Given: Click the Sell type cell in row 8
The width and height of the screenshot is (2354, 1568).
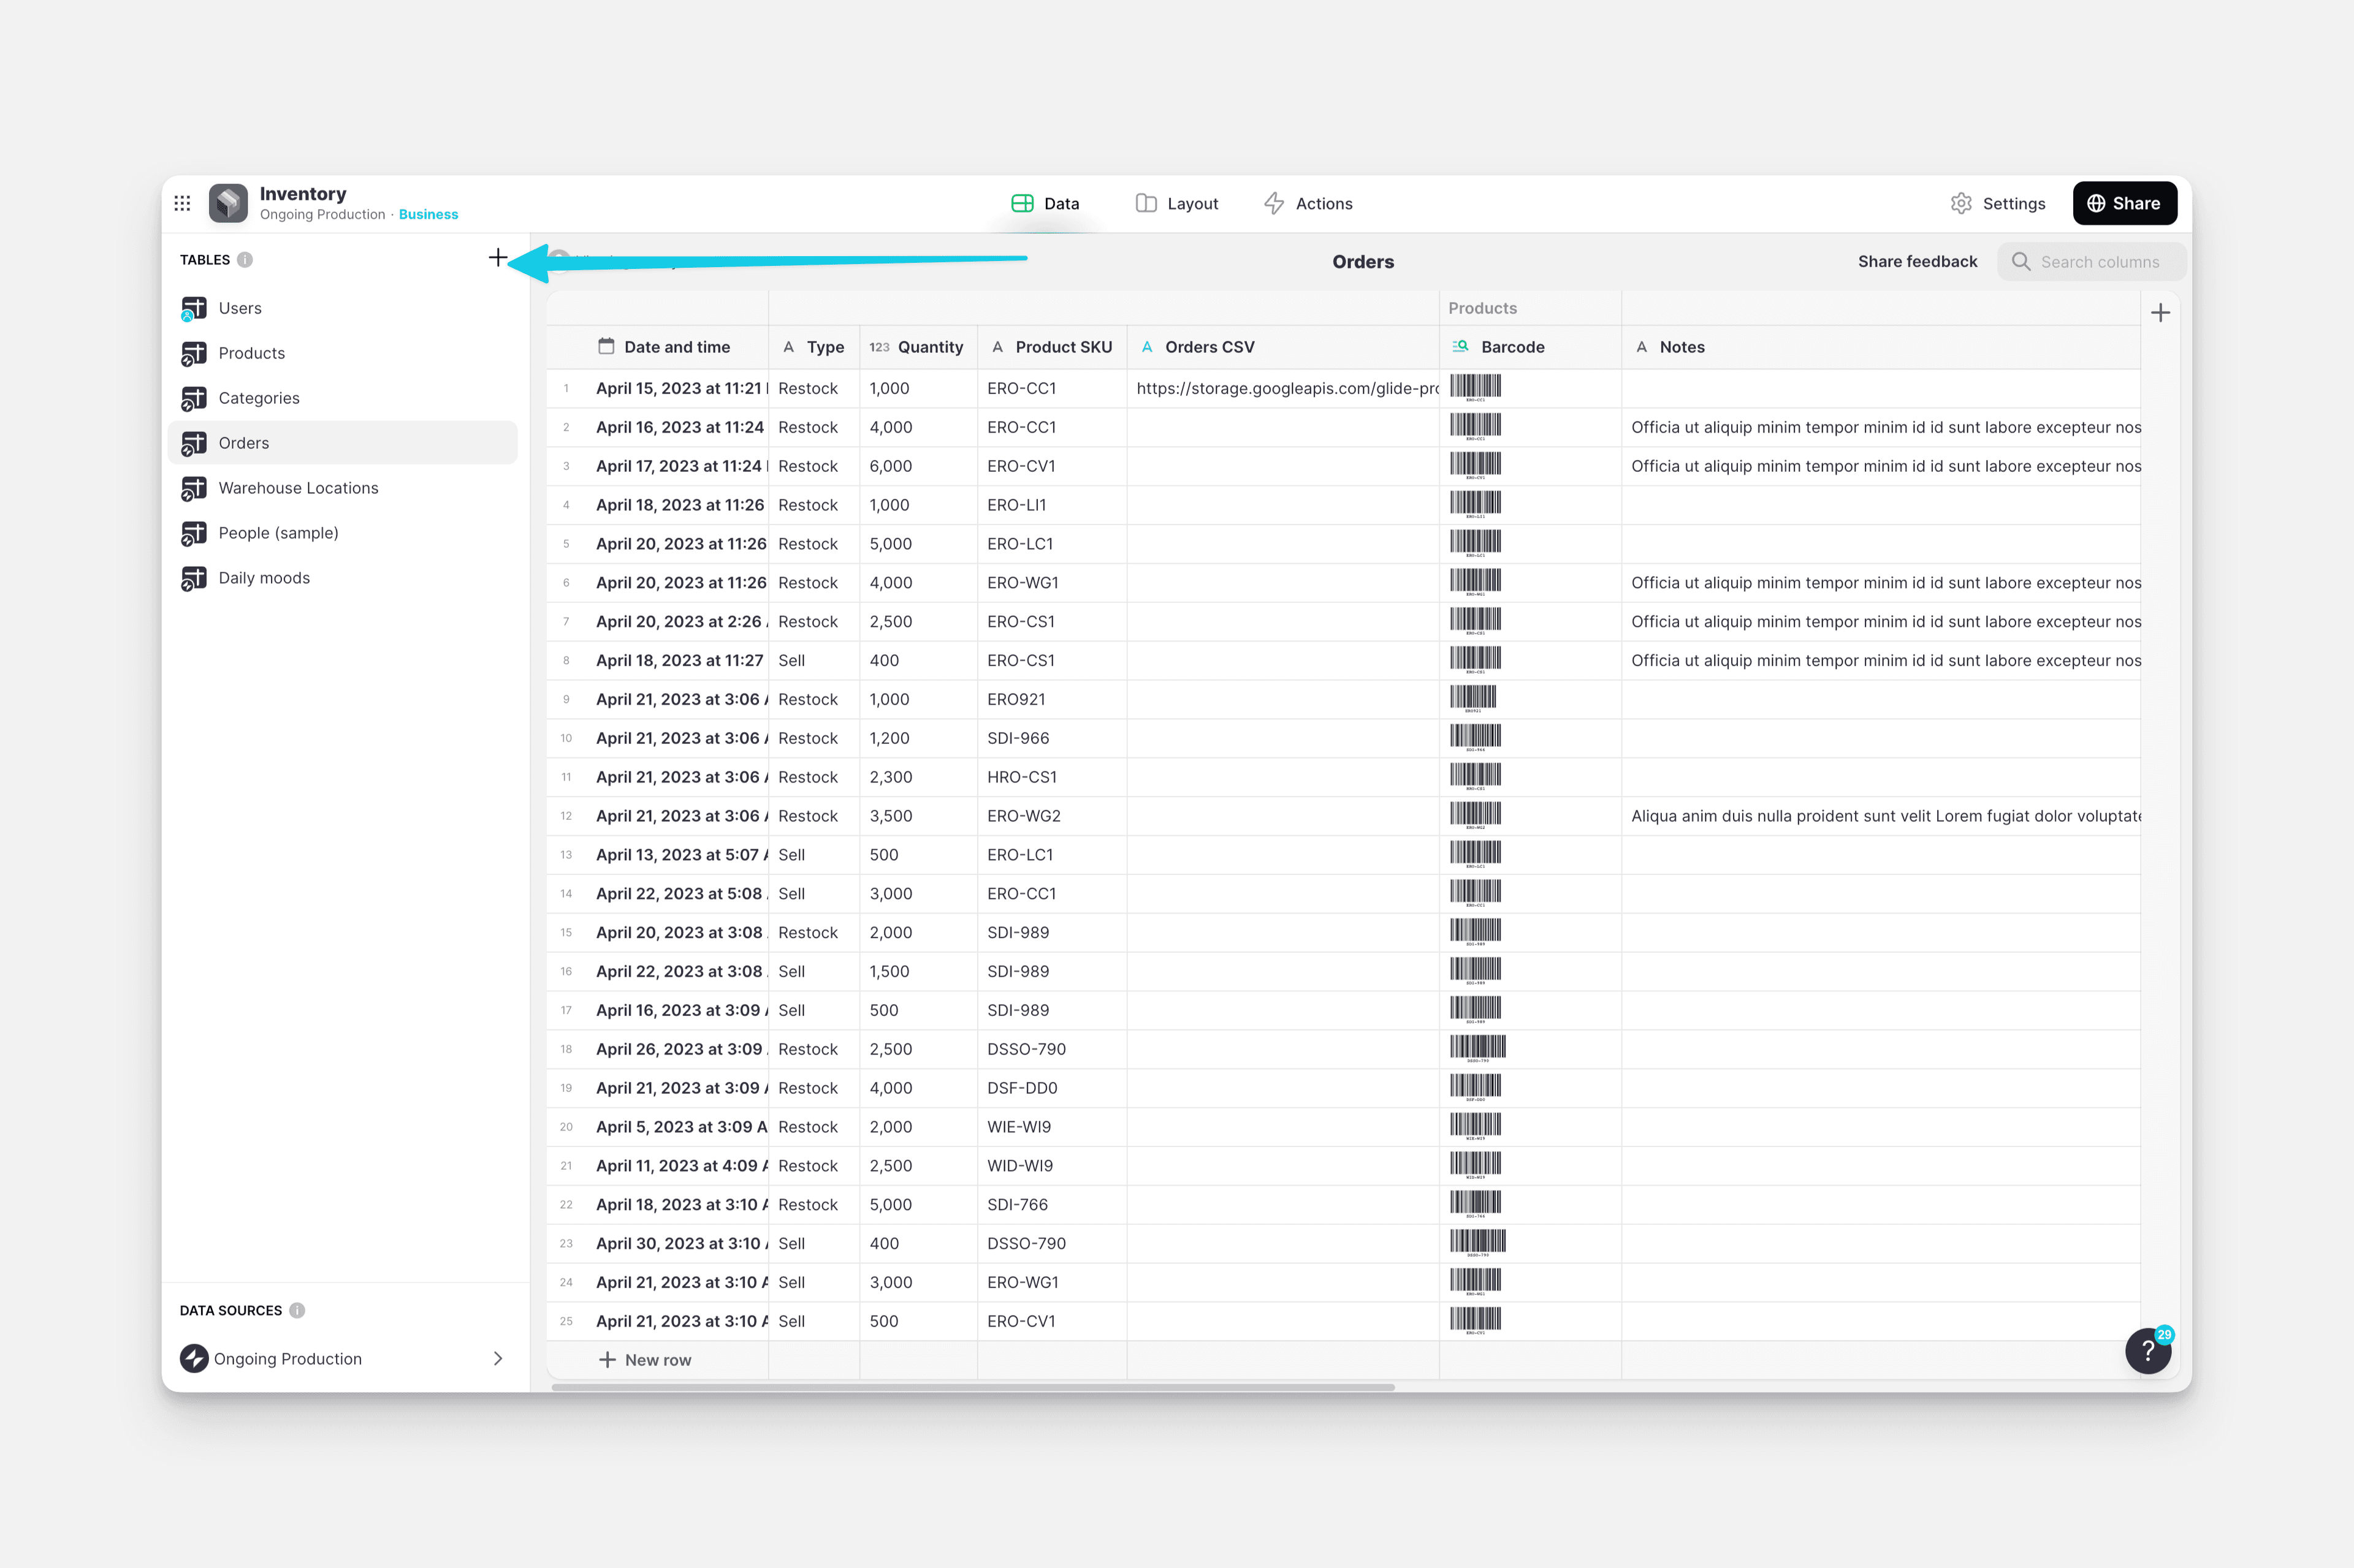Looking at the screenshot, I should pos(814,660).
